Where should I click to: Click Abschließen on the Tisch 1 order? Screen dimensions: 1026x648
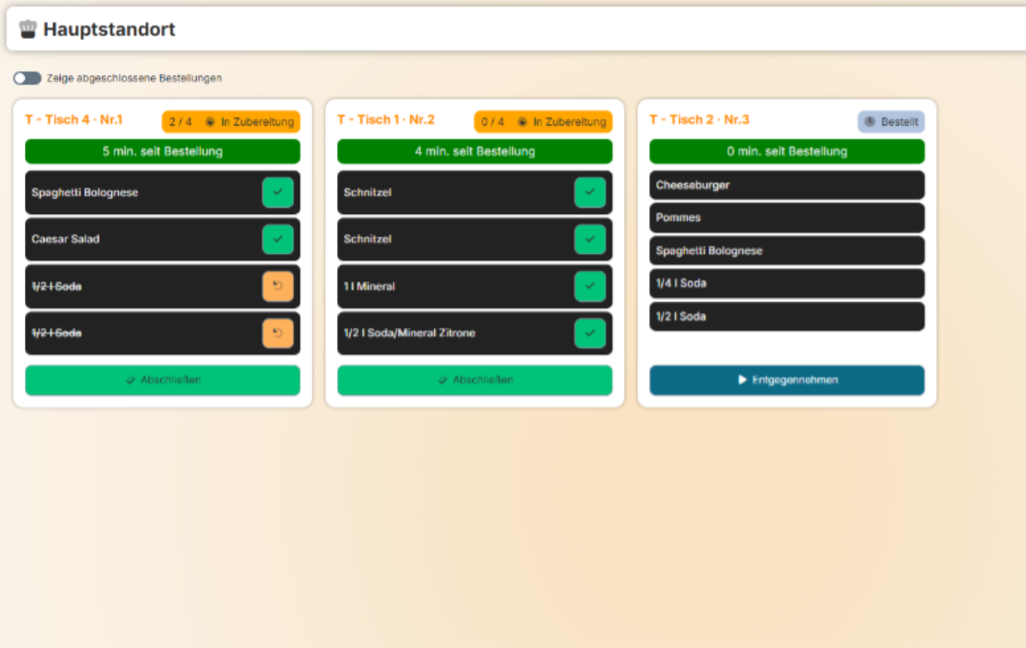tap(475, 380)
